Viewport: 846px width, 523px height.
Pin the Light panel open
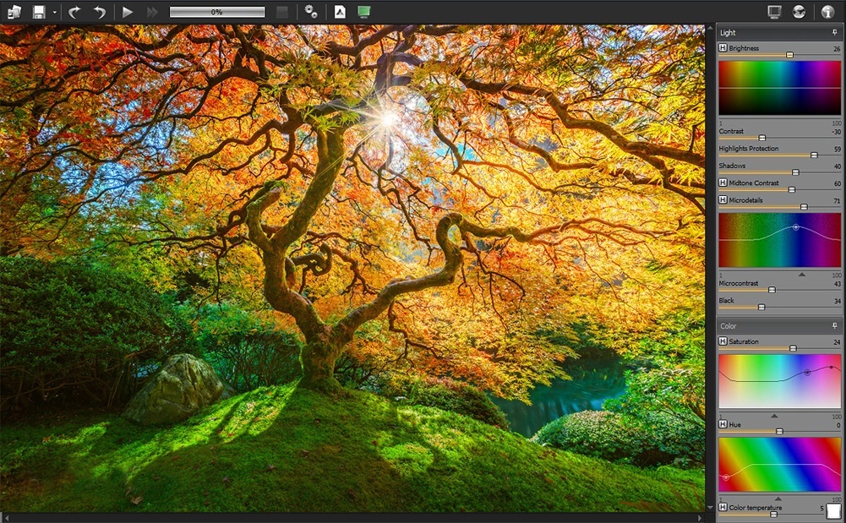pos(835,31)
